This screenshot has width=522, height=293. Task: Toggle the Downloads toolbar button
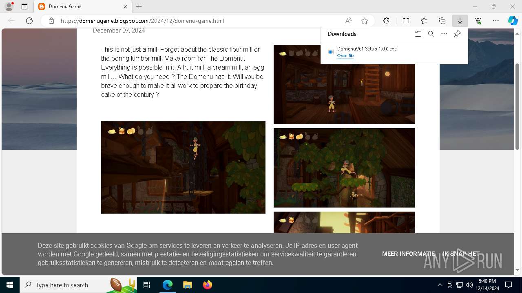460,21
